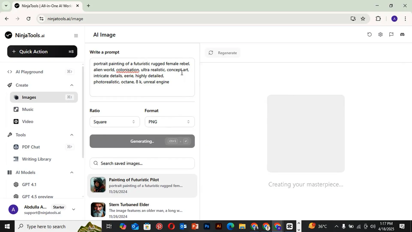Bookmark this page with the star icon
Screen dimensions: 412x232
click(363, 19)
